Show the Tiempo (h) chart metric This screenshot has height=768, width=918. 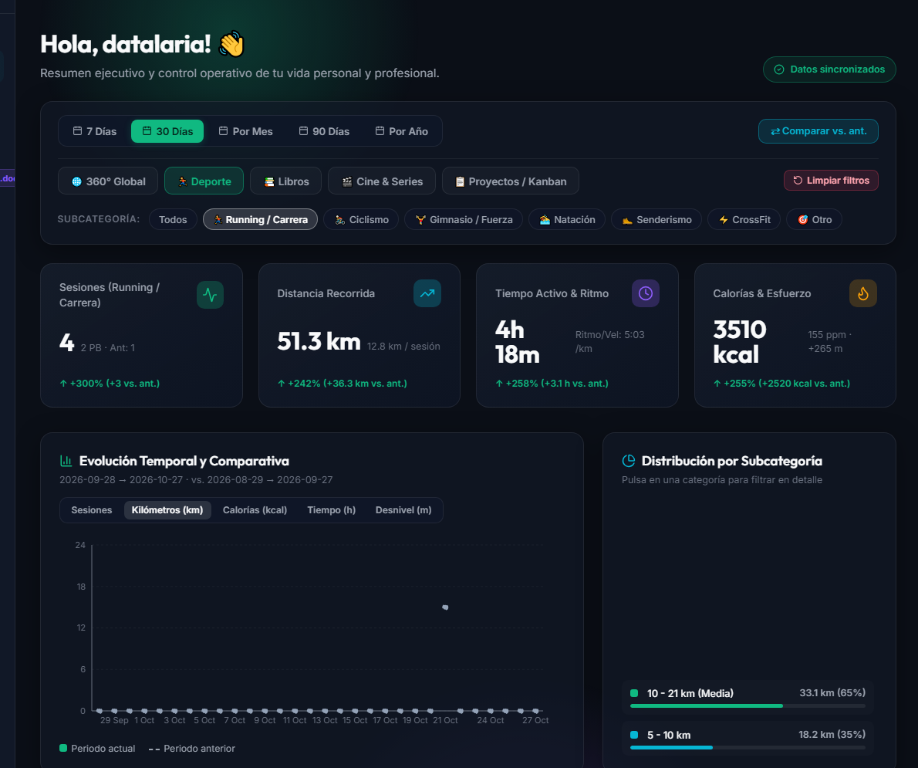click(332, 510)
